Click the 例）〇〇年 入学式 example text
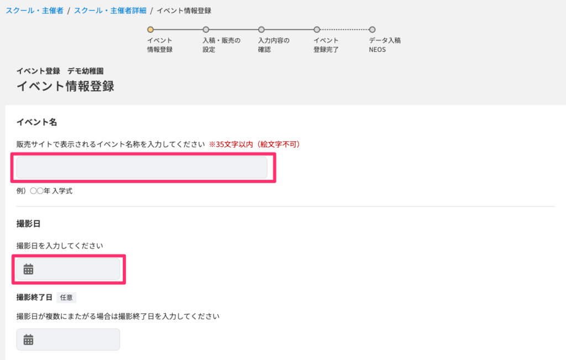The image size is (566, 360). [44, 191]
